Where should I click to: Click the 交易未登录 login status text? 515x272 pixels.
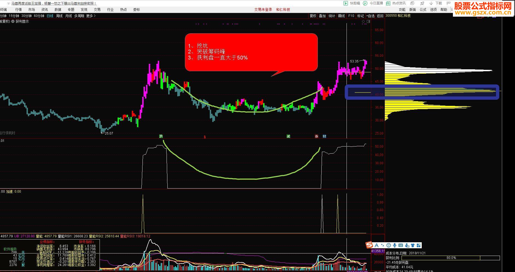pos(263,10)
